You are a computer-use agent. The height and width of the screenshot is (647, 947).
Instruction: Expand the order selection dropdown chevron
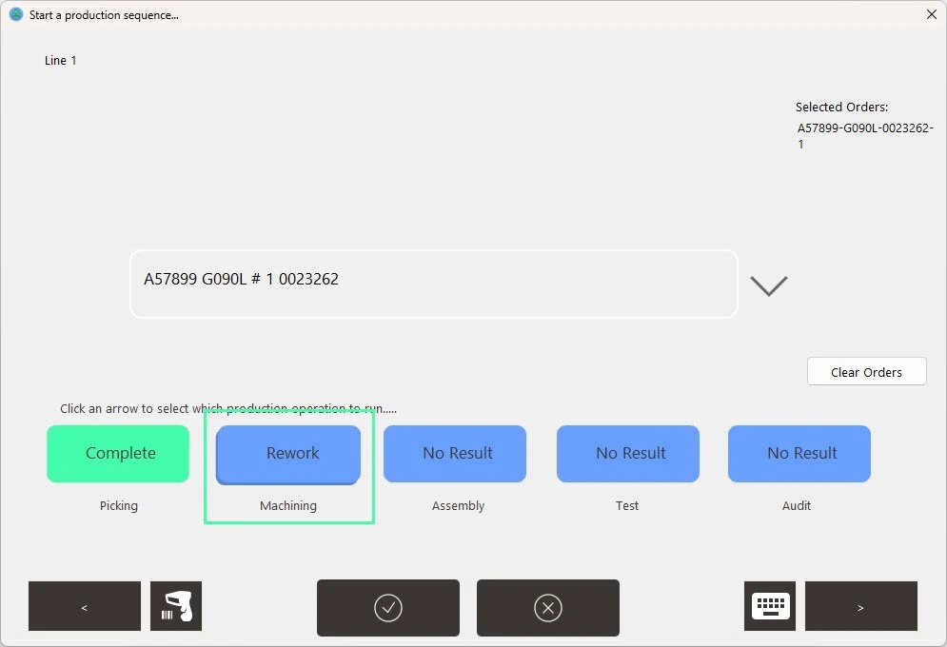(768, 285)
